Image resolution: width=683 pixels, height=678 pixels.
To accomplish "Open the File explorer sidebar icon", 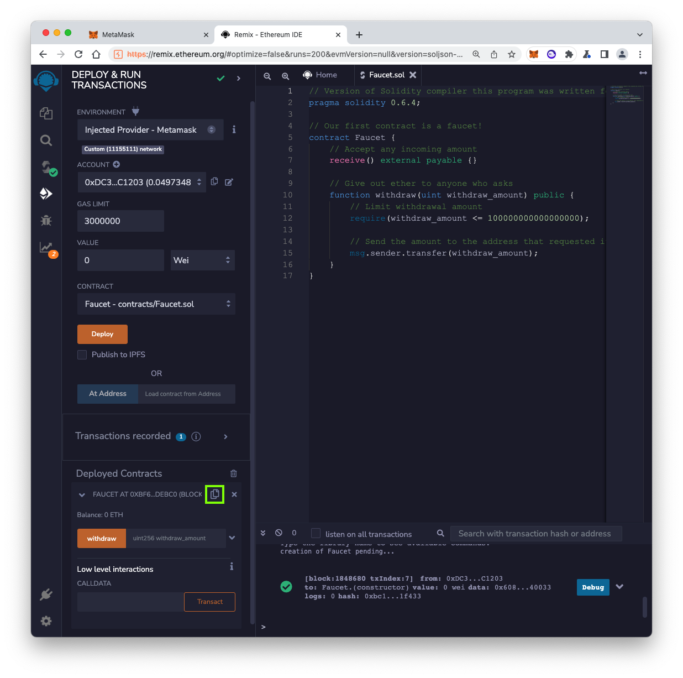I will point(46,113).
